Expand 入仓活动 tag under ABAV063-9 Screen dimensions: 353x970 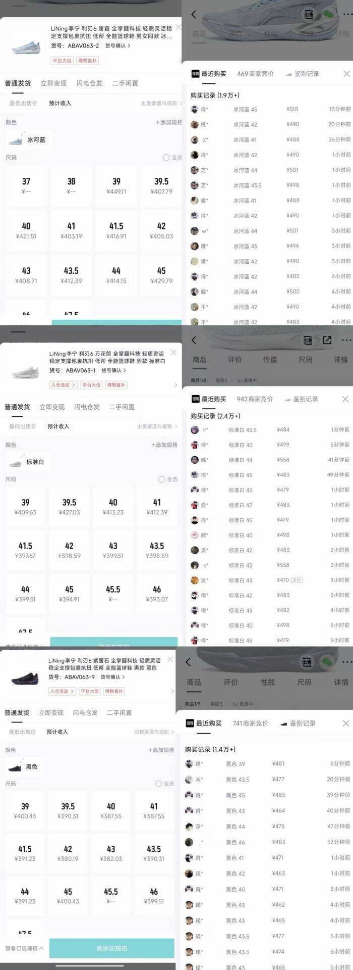click(x=62, y=691)
